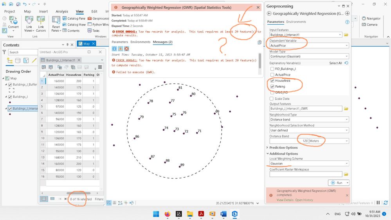Screen dimensions: 391x220
Task: Open the Tasks pane
Action: 94,31
